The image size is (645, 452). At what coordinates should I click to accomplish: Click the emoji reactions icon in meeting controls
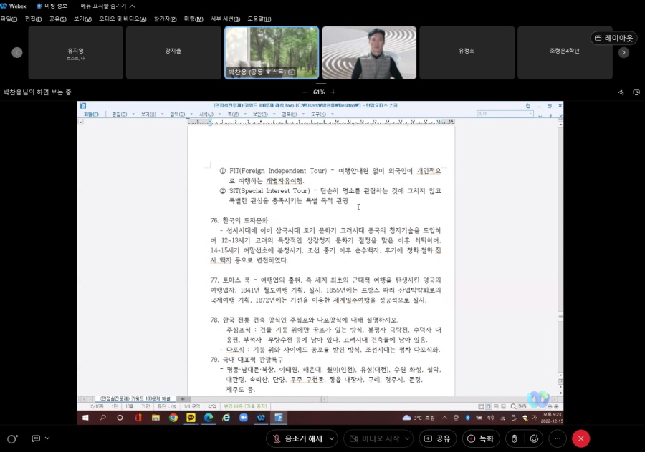(534, 438)
